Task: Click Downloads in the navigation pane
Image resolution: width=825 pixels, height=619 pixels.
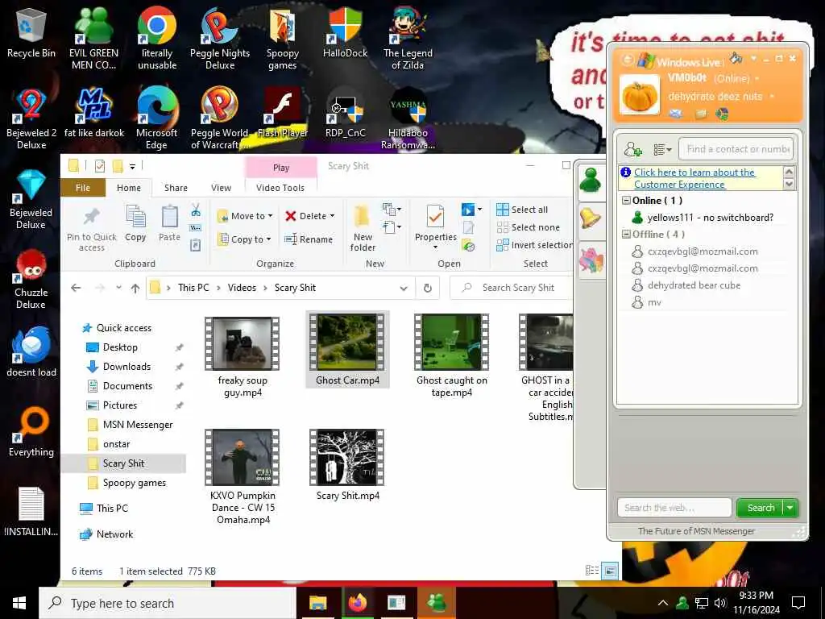Action: (x=126, y=367)
